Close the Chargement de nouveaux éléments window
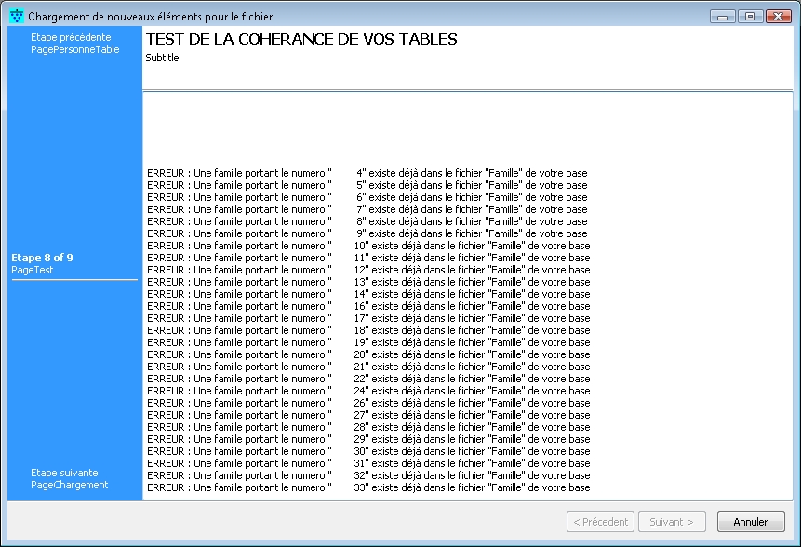Image resolution: width=801 pixels, height=547 pixels. coord(778,16)
